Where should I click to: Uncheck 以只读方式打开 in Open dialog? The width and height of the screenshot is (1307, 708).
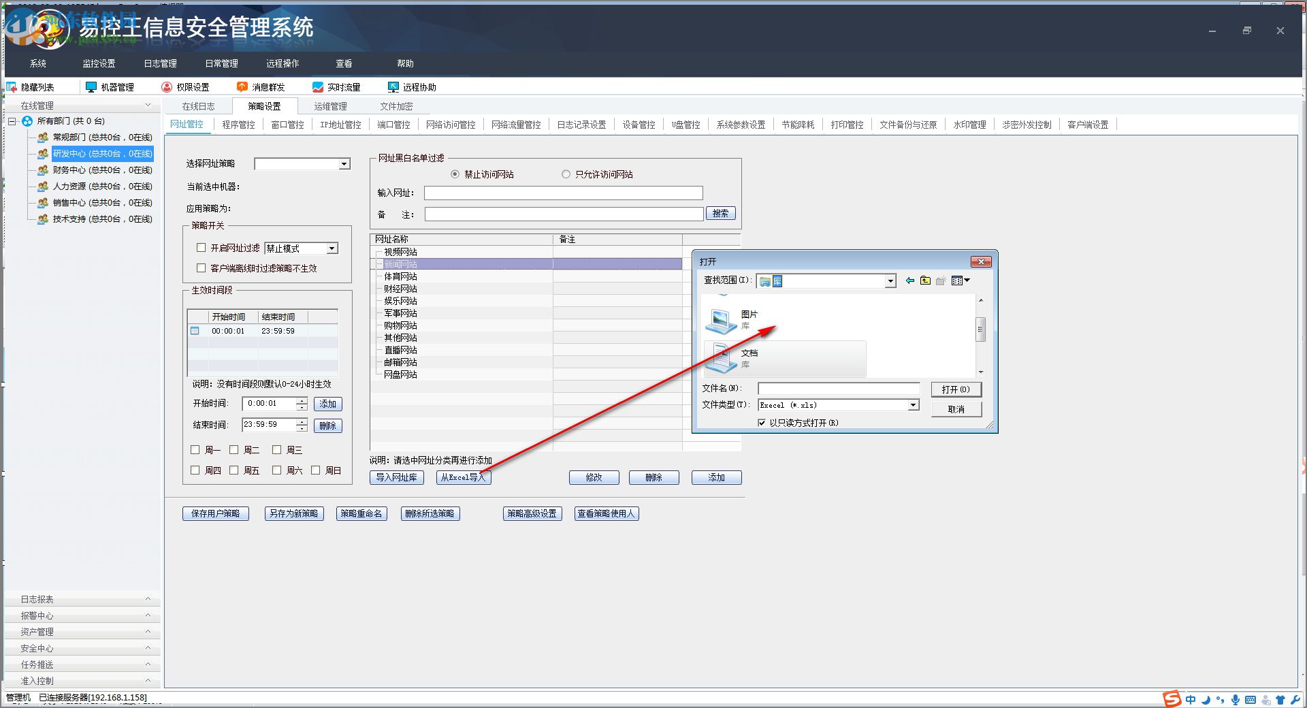[762, 423]
